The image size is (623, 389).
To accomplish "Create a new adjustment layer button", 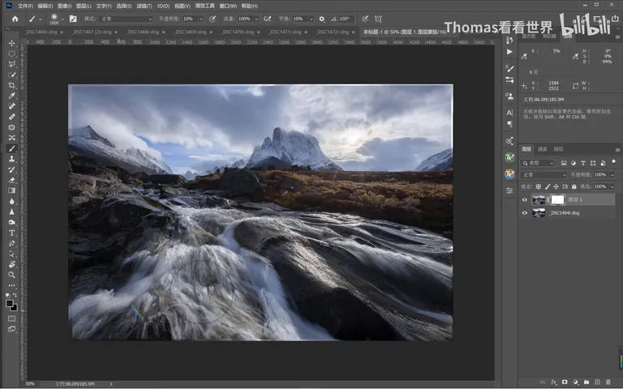I will [575, 382].
